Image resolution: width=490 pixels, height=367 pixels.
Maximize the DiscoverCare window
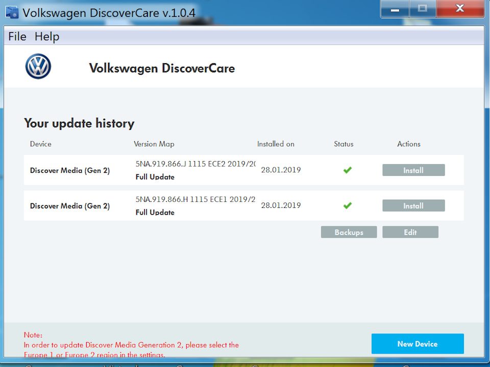[x=423, y=9]
